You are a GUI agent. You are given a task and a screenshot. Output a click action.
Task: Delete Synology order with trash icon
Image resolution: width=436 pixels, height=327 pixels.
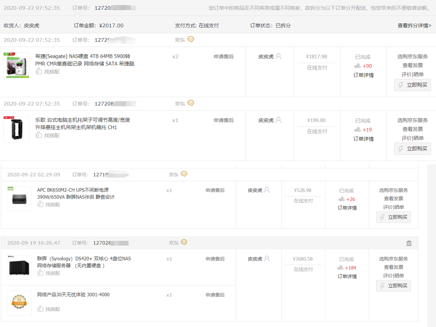409,243
